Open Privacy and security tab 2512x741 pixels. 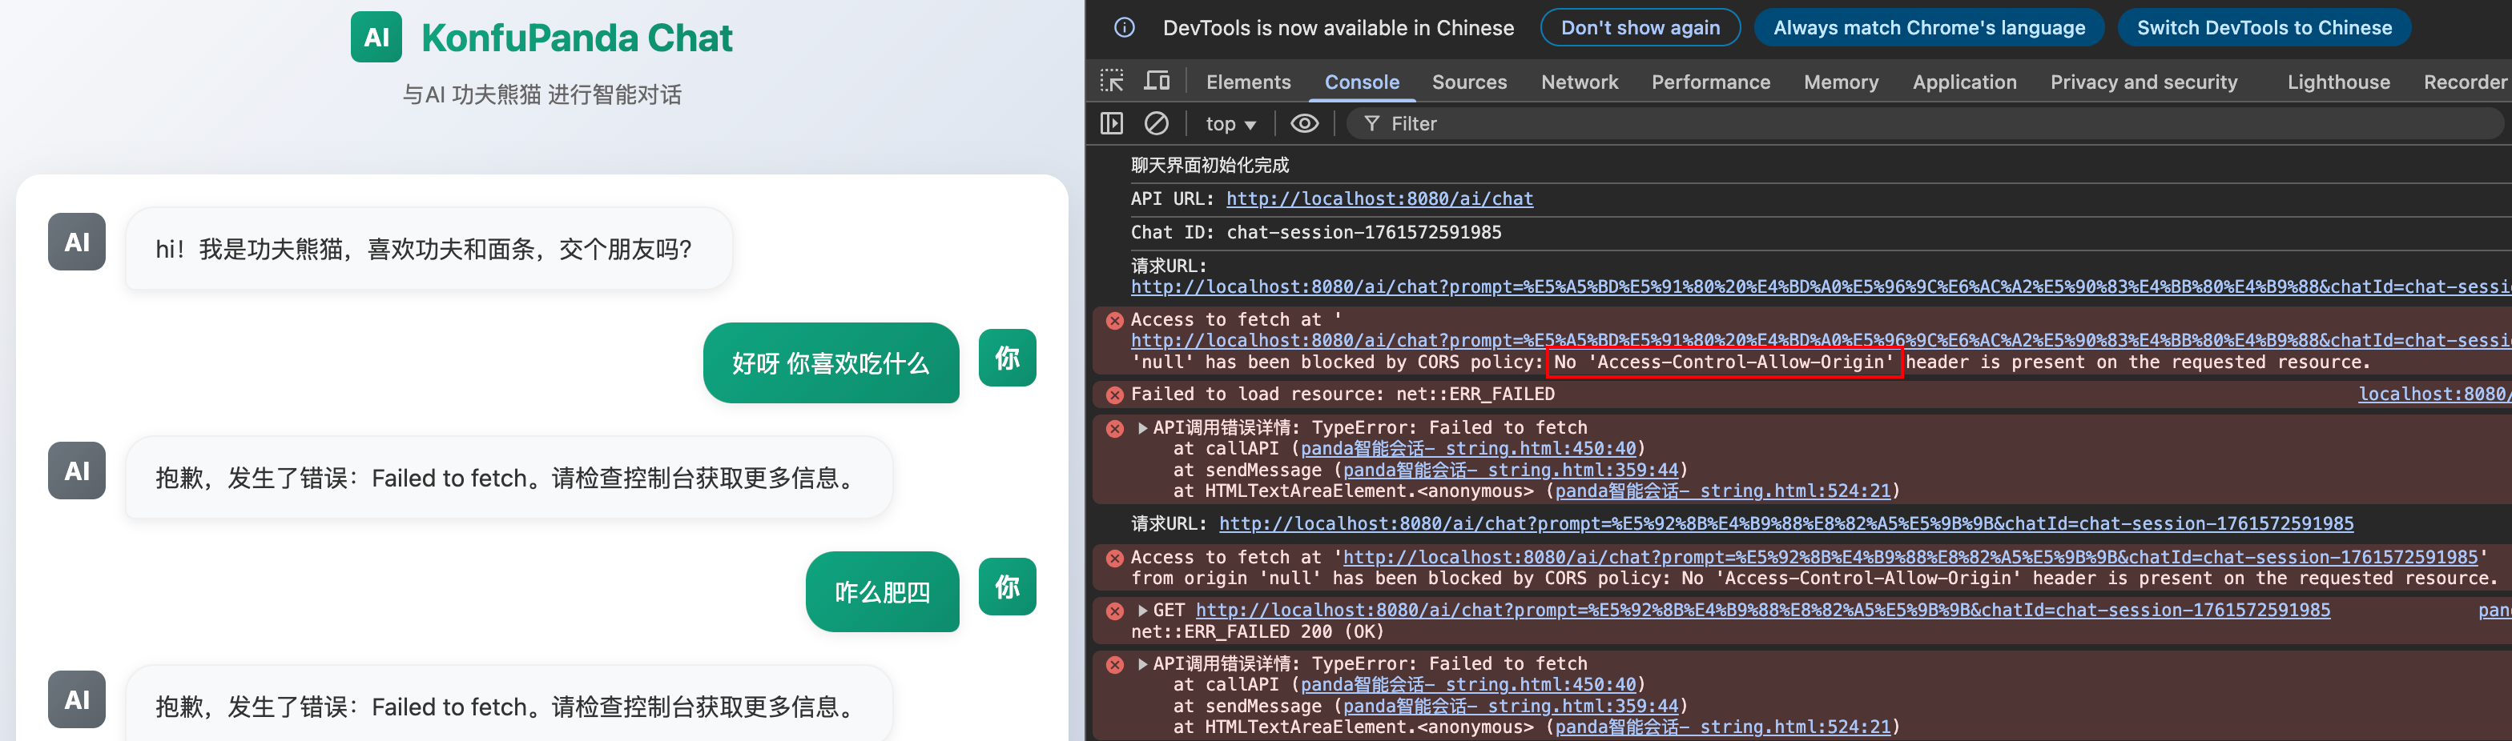(2144, 82)
